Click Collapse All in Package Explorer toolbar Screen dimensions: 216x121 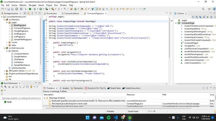click(25, 13)
